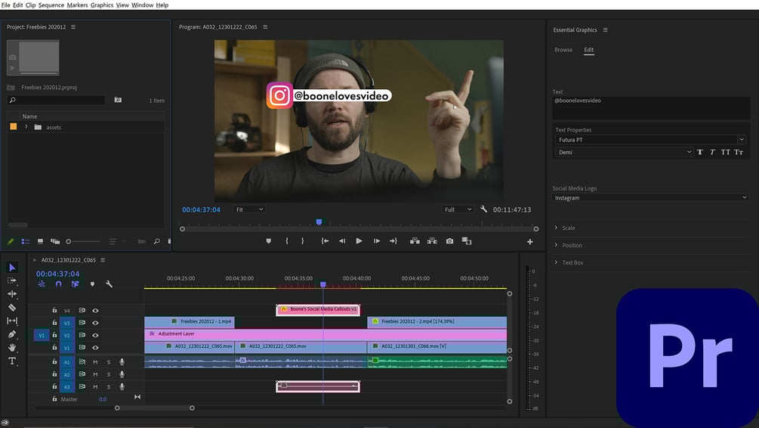Screen dimensions: 759x428
Task: Click Comparison View icon in Program monitor
Action: pos(467,241)
